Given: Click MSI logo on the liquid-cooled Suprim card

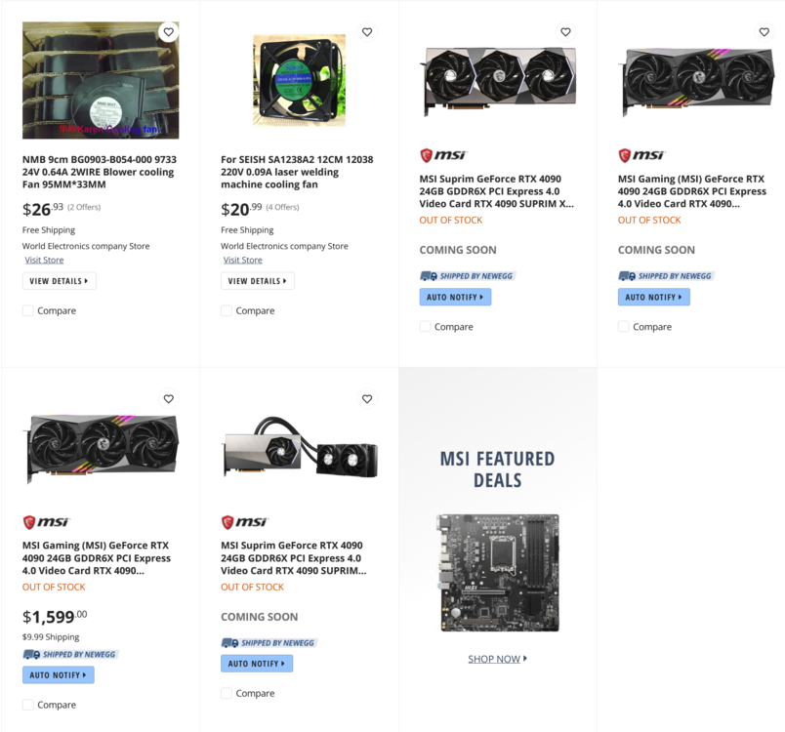Looking at the screenshot, I should tap(245, 522).
